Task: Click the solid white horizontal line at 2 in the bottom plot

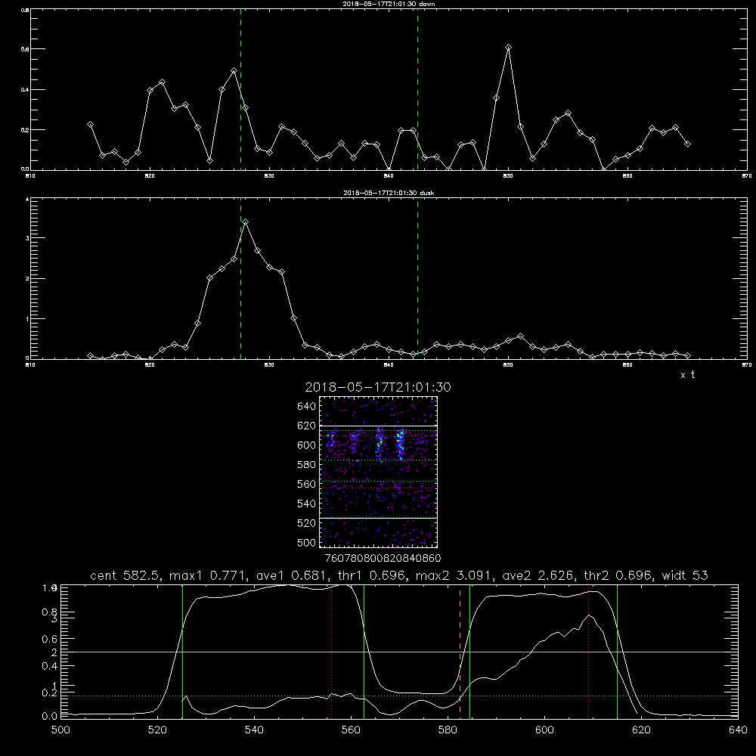Action: [399, 652]
